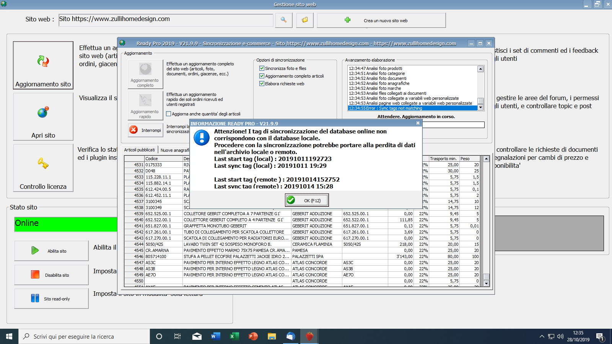Open Excel from the Windows taskbar

coord(234,336)
